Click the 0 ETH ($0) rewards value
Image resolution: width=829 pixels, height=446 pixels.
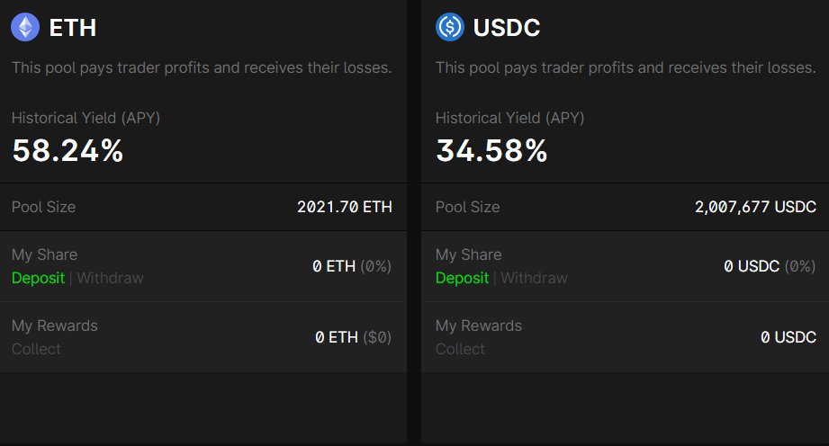point(353,337)
